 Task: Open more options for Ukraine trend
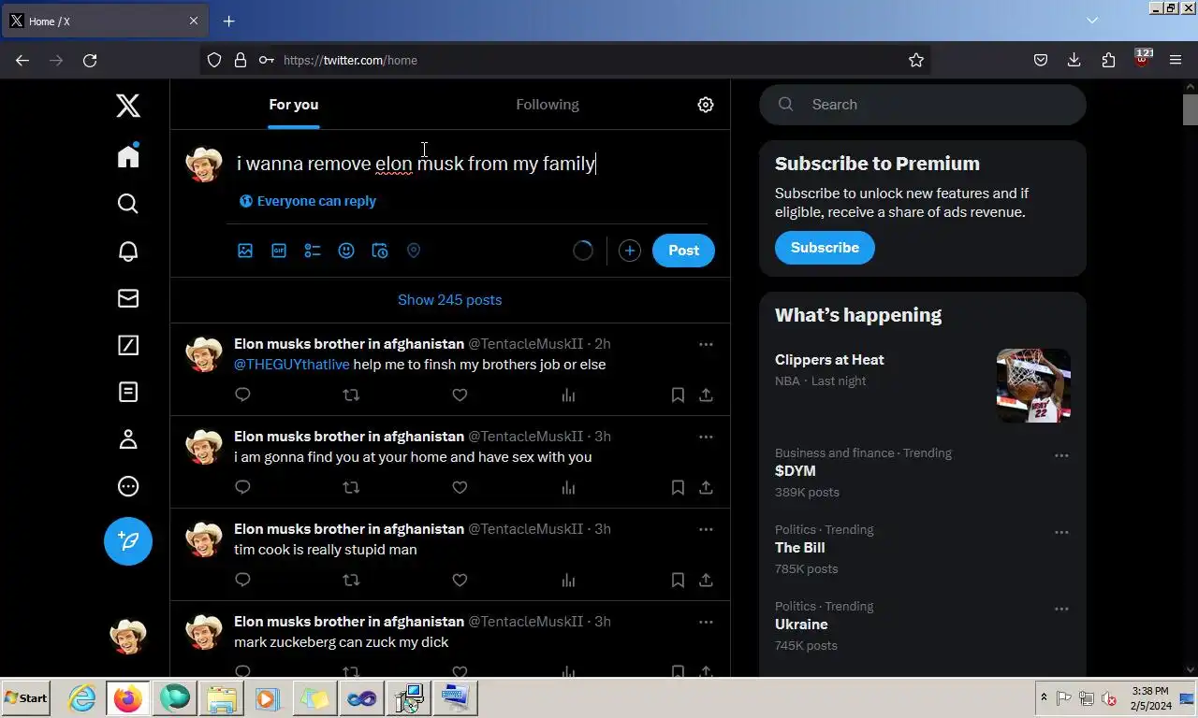pyautogui.click(x=1061, y=609)
